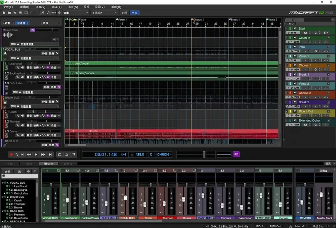Click the purple FX button next to the meters
The image size is (336, 228).
(236, 154)
